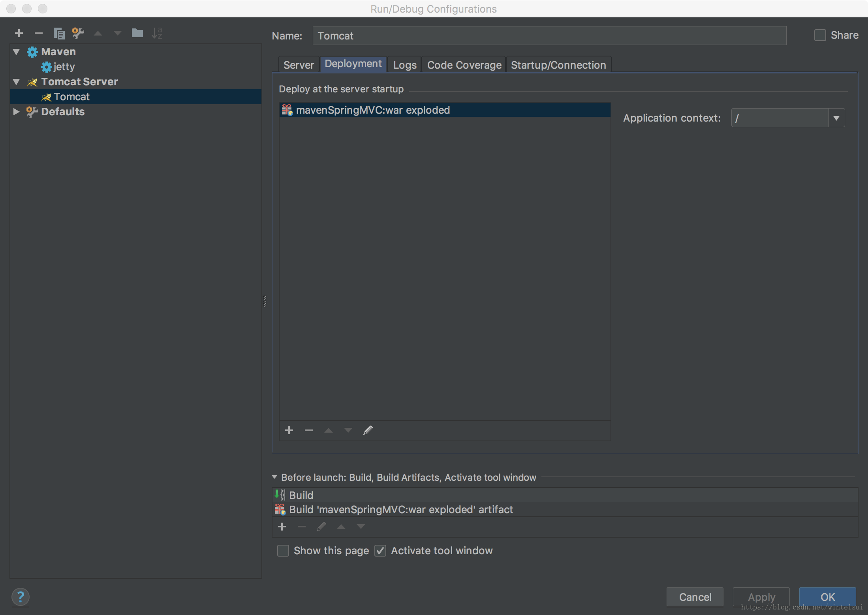The width and height of the screenshot is (868, 615).
Task: Check the Show this page checkbox
Action: 283,551
